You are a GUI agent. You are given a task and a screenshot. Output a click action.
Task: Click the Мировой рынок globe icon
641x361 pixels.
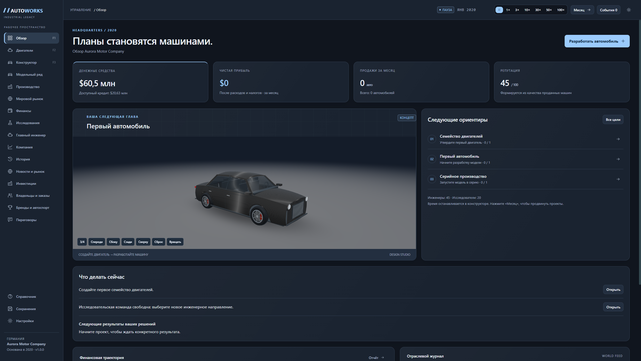pyautogui.click(x=10, y=99)
